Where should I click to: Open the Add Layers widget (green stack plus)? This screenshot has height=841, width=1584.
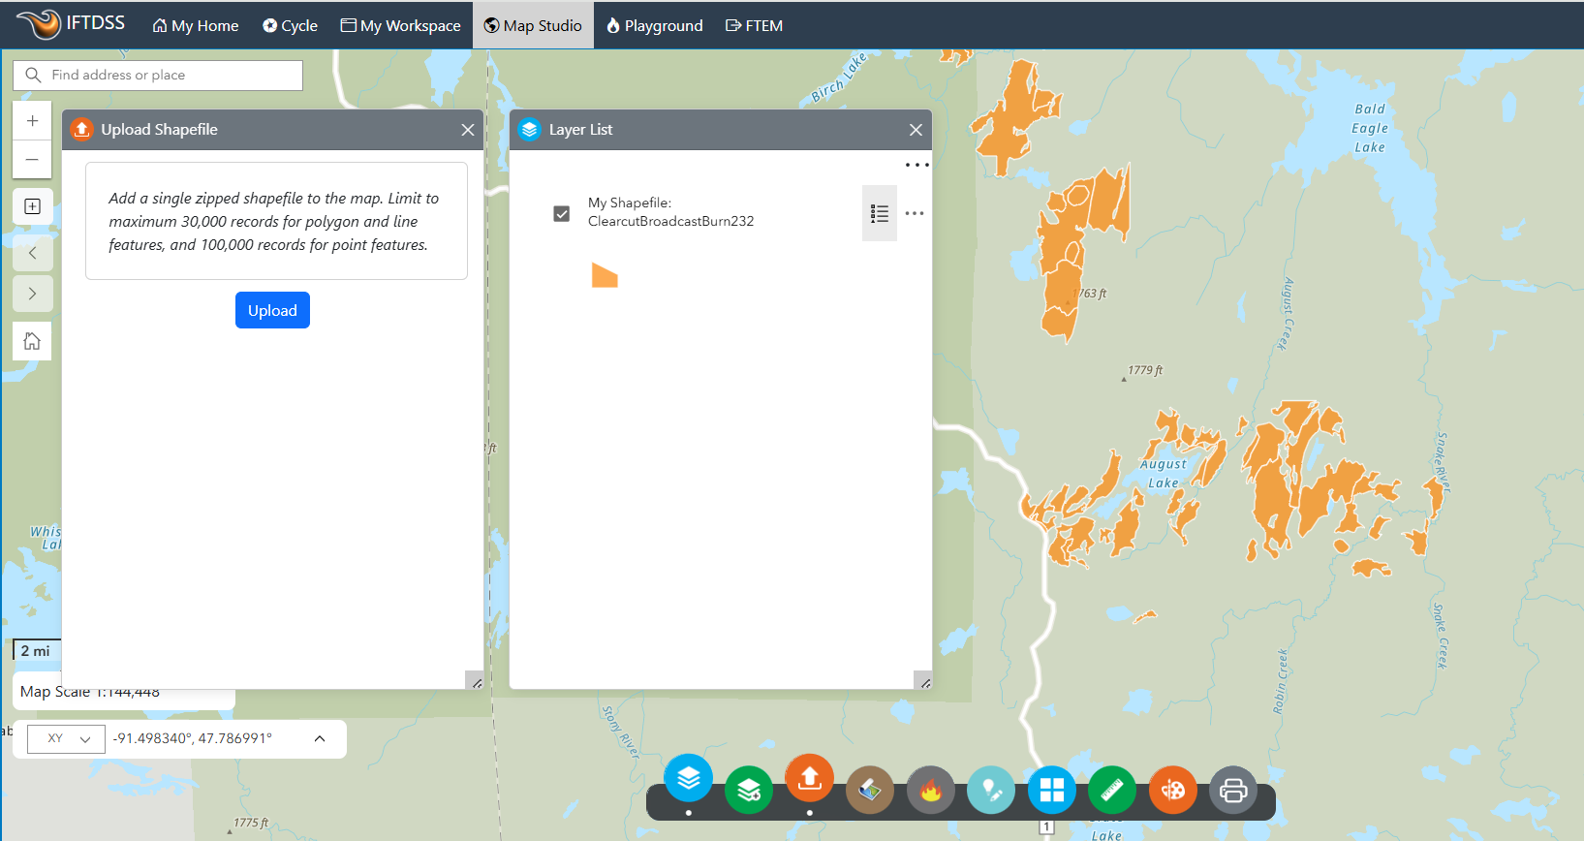pyautogui.click(x=749, y=791)
